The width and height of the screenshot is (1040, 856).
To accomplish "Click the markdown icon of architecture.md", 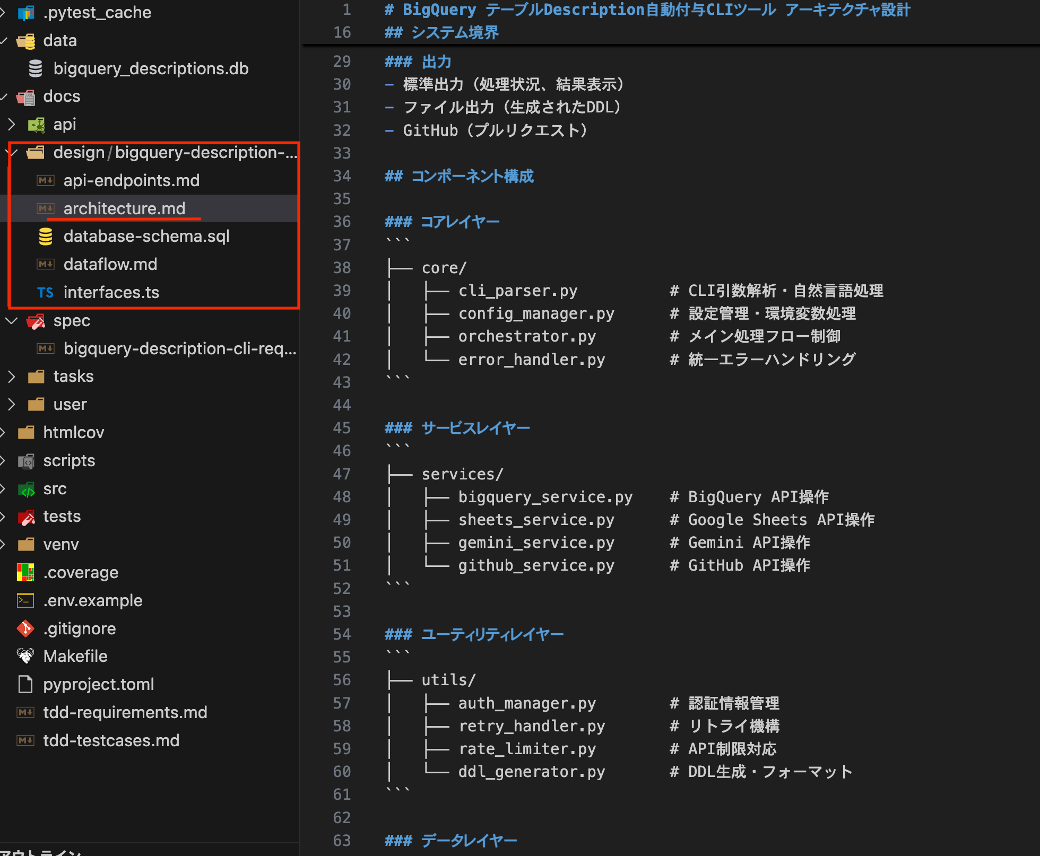I will point(46,208).
